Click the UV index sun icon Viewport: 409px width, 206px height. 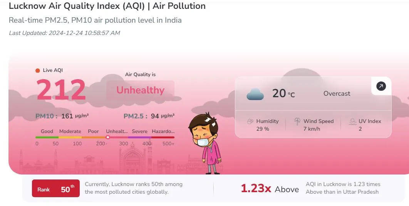point(352,121)
